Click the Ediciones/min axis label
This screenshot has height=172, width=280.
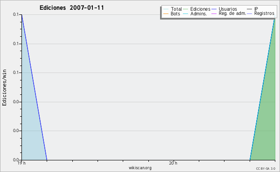(4, 87)
